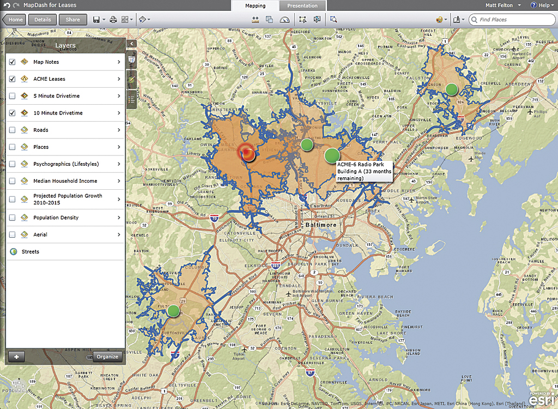Viewport: 558px width, 409px height.
Task: Click the save disk icon in toolbar
Action: (96, 20)
